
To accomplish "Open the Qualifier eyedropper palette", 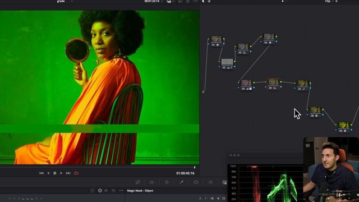I will (x=181, y=182).
